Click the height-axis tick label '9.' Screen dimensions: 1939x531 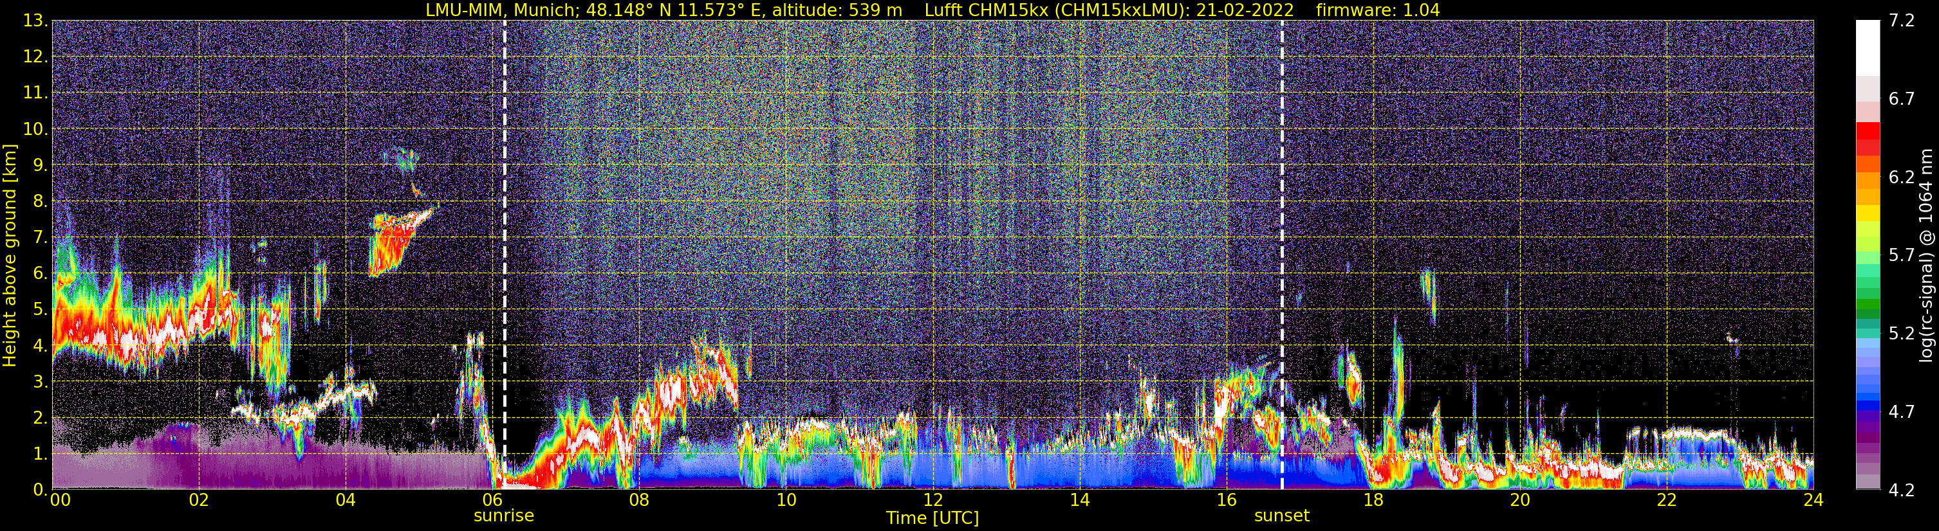tap(41, 165)
